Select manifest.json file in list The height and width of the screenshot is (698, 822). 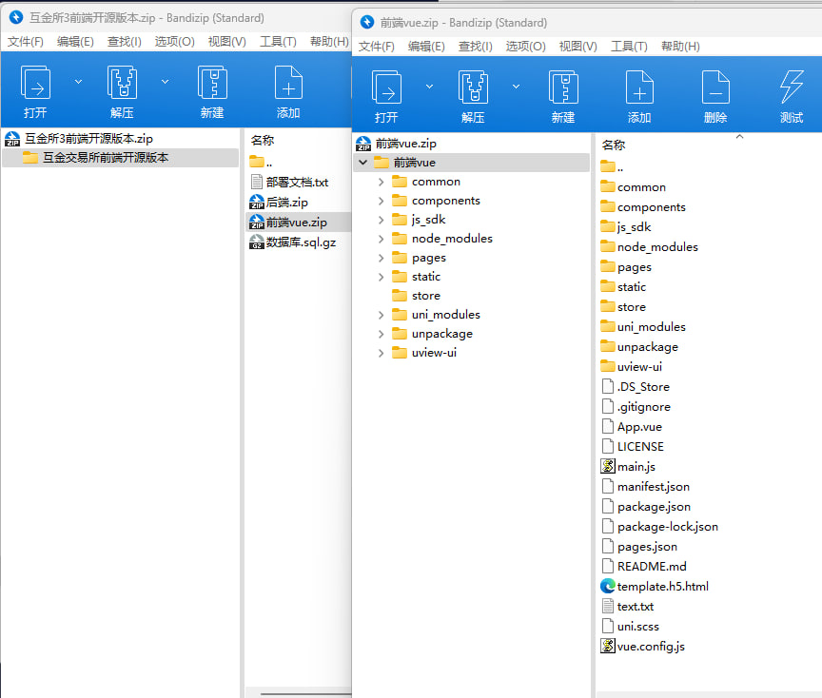(645, 486)
